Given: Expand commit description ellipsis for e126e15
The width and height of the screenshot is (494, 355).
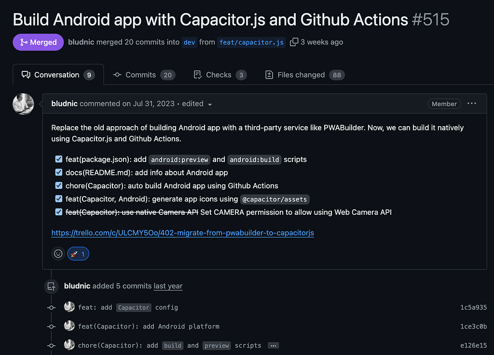Looking at the screenshot, I should click(x=273, y=345).
